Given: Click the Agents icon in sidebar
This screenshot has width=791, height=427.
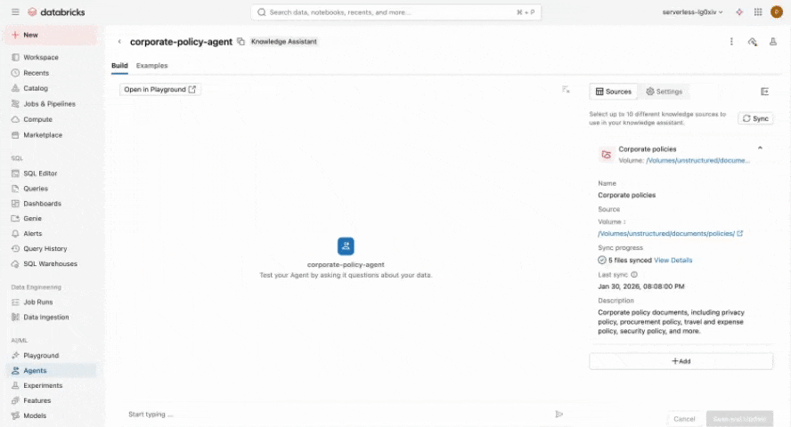Looking at the screenshot, I should point(15,371).
